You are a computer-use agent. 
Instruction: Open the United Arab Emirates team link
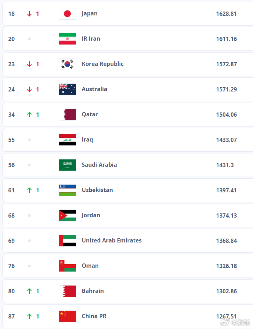point(112,240)
